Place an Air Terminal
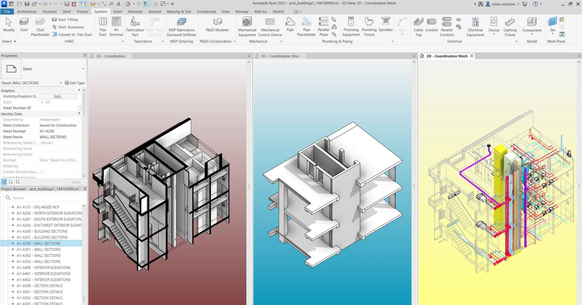The height and width of the screenshot is (305, 582). [x=116, y=26]
